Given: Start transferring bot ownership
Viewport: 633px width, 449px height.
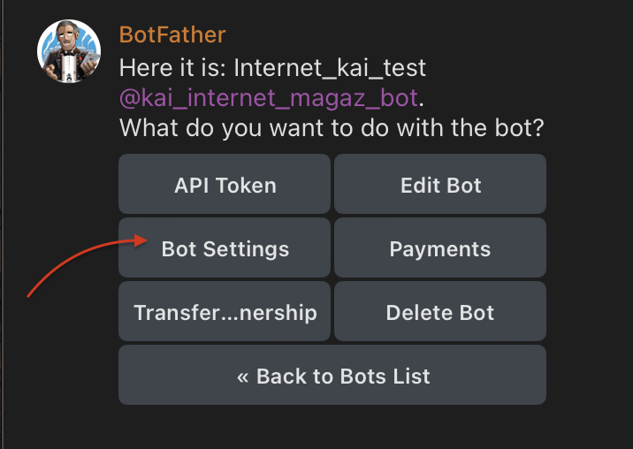Looking at the screenshot, I should point(225,313).
